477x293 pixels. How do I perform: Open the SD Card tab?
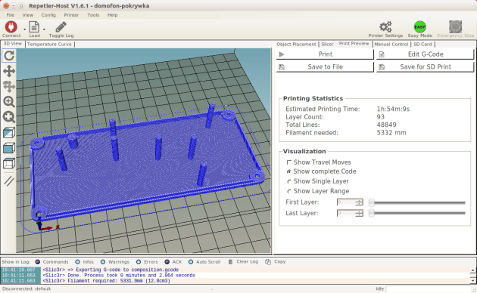point(422,45)
